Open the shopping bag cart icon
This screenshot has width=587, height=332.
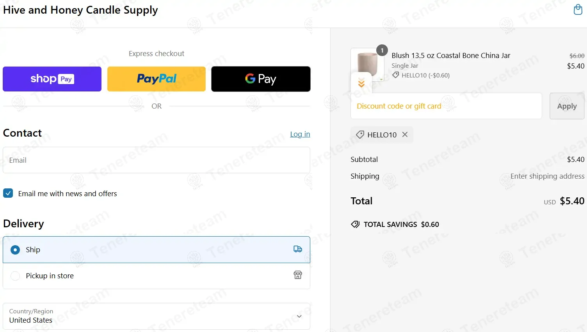(x=578, y=9)
